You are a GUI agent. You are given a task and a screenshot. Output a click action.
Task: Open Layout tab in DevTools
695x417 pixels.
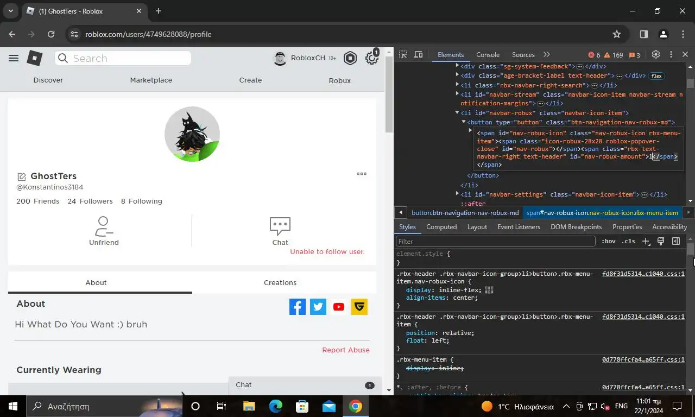tap(477, 227)
